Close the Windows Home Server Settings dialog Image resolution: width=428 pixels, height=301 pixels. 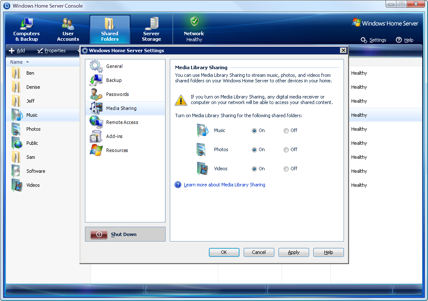click(344, 50)
